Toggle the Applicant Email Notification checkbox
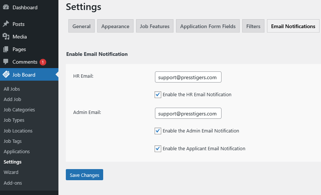This screenshot has height=195, width=321. (158, 149)
